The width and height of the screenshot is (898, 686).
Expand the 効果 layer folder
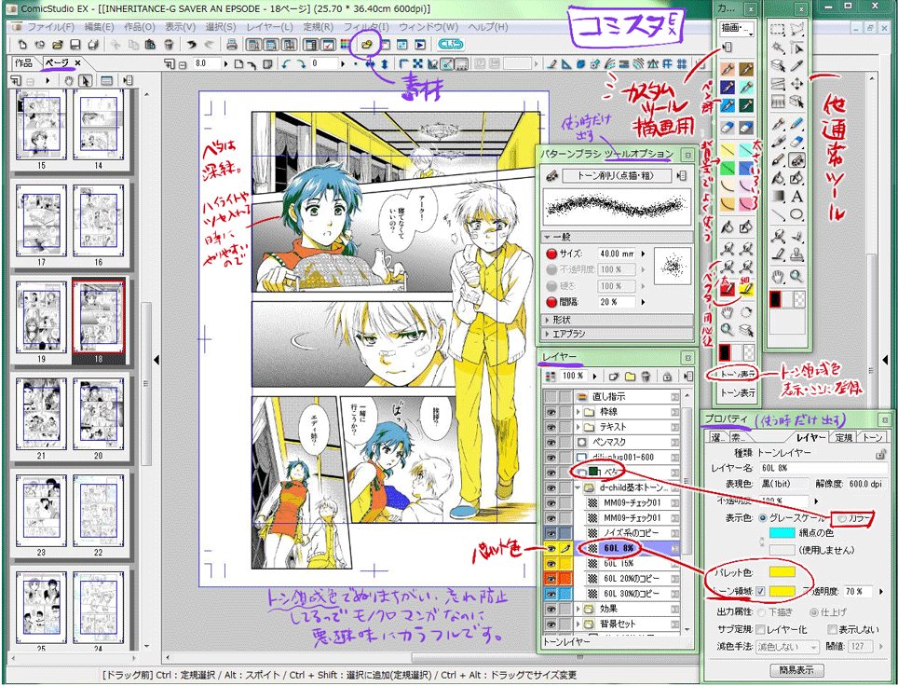coord(578,609)
